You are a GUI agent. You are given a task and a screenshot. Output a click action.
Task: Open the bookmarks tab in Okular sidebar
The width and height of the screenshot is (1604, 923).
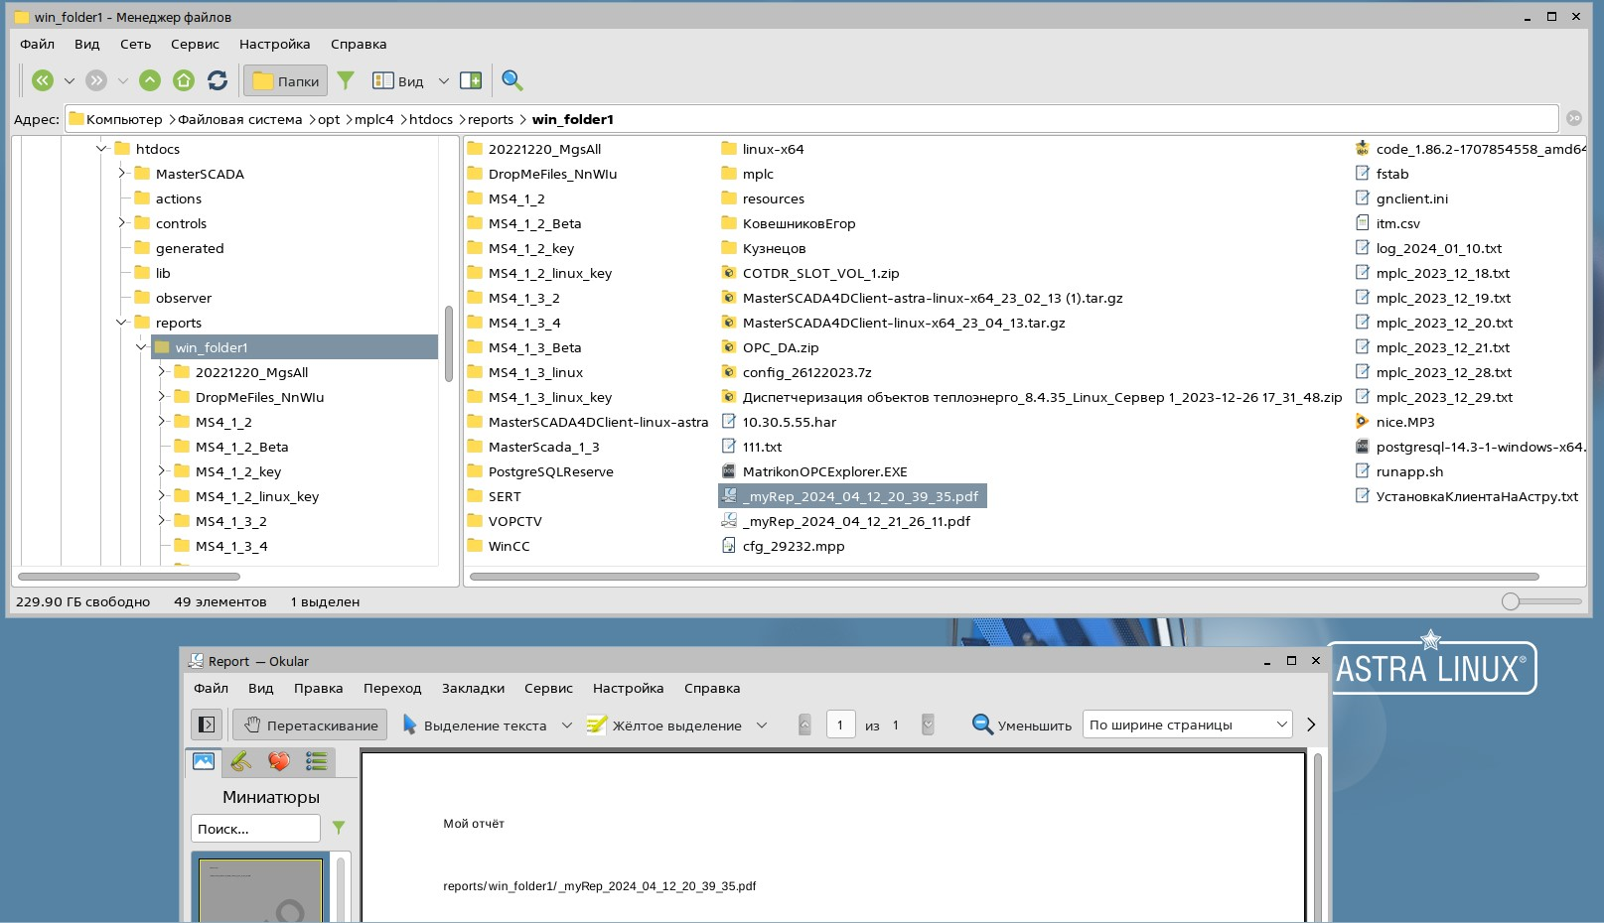click(x=279, y=762)
